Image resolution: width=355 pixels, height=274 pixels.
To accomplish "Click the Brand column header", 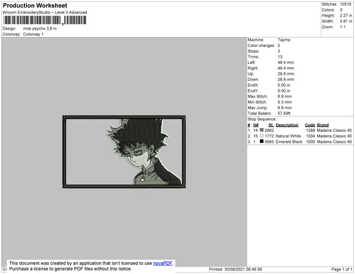I will tap(323, 125).
